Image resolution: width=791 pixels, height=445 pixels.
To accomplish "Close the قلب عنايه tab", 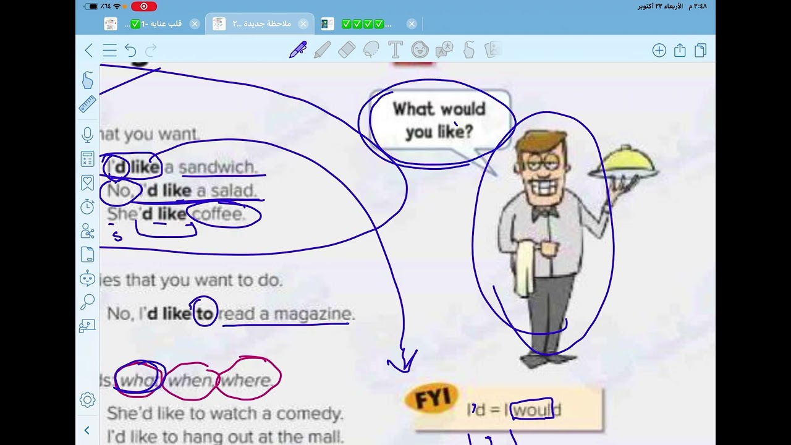I will pyautogui.click(x=195, y=23).
